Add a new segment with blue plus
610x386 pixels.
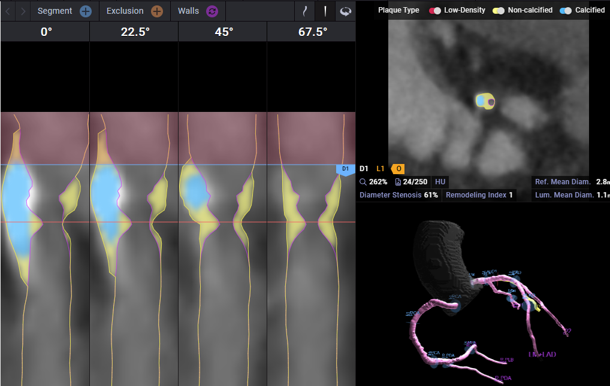[x=86, y=11]
